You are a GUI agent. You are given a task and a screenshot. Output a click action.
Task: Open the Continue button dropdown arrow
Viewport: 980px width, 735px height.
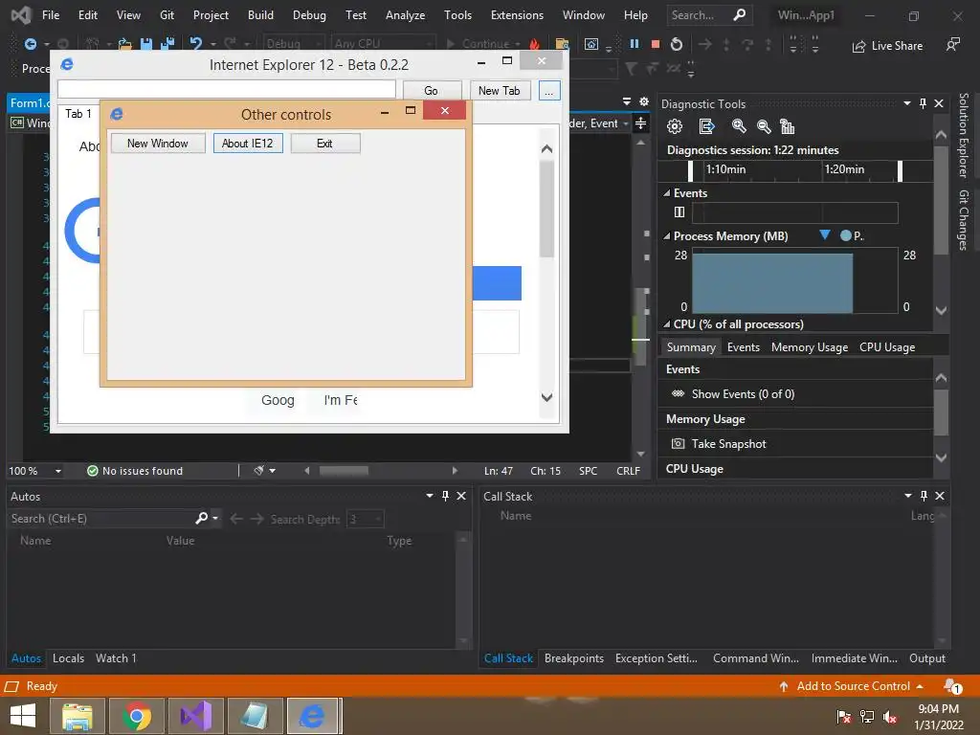click(518, 44)
